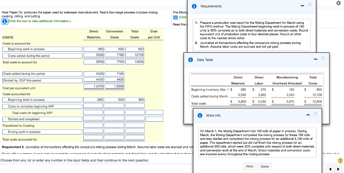Click the 'Beginning inventory, Mar. 1' row label
The height and width of the screenshot is (173, 344).
pos(210,90)
